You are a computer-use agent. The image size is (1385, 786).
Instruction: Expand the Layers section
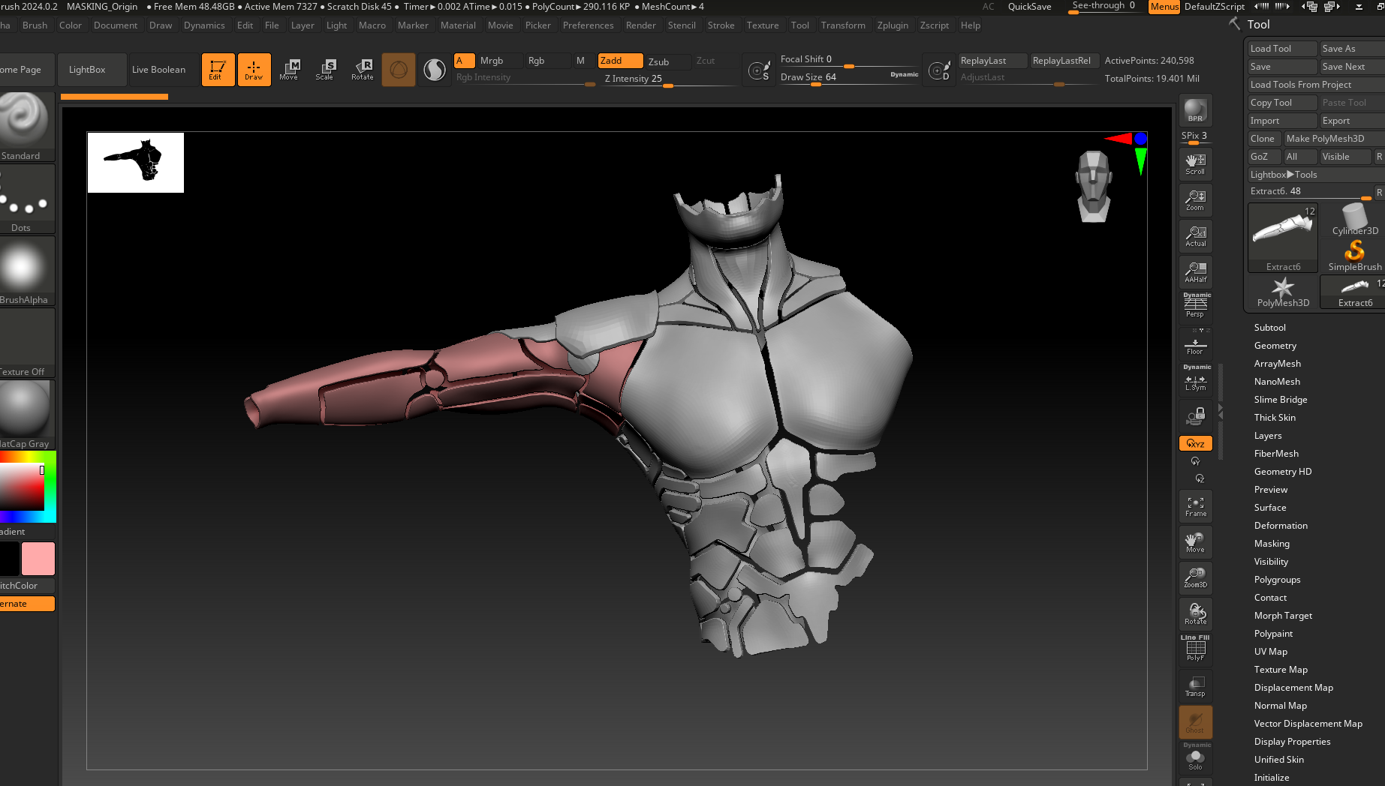click(x=1268, y=436)
